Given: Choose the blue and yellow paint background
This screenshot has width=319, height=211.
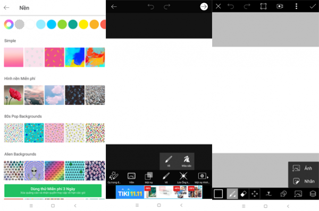Looking at the screenshot, I should tap(74, 57).
